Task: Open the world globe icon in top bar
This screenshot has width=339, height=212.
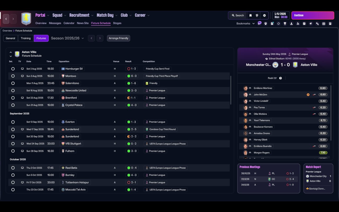Action: 257,15
